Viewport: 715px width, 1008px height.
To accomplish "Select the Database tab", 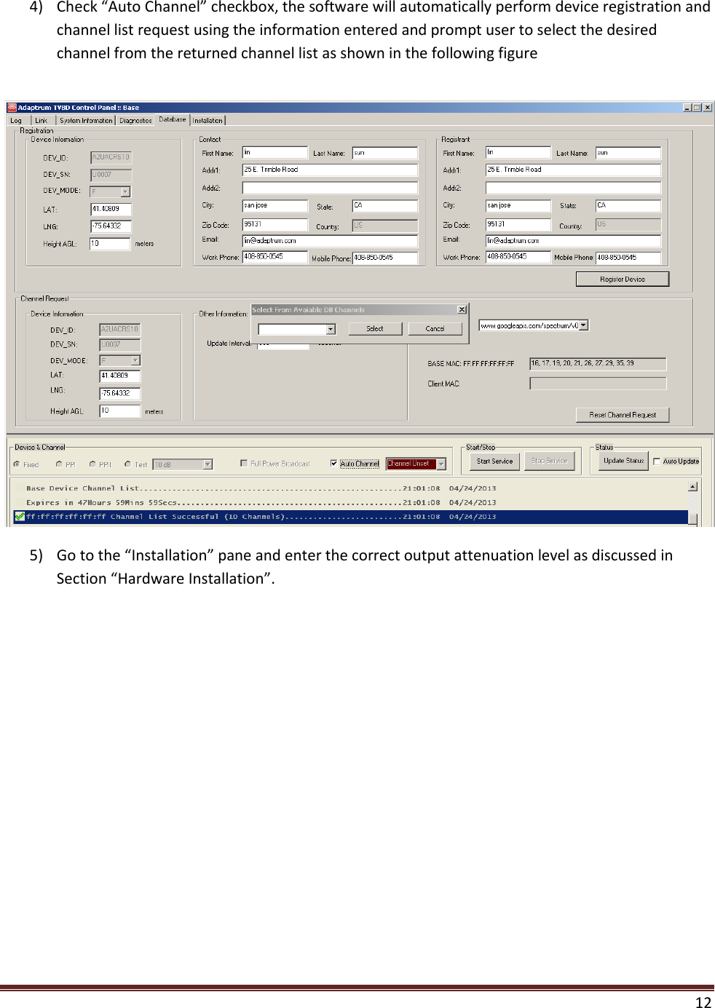I will coord(173,119).
